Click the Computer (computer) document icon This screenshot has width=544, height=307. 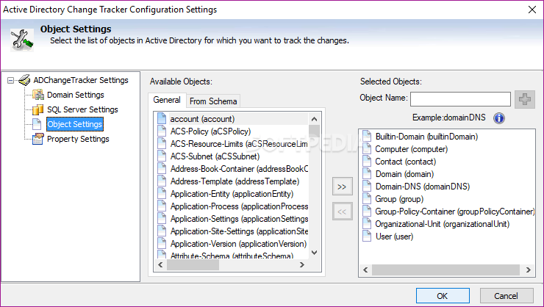[x=367, y=148]
